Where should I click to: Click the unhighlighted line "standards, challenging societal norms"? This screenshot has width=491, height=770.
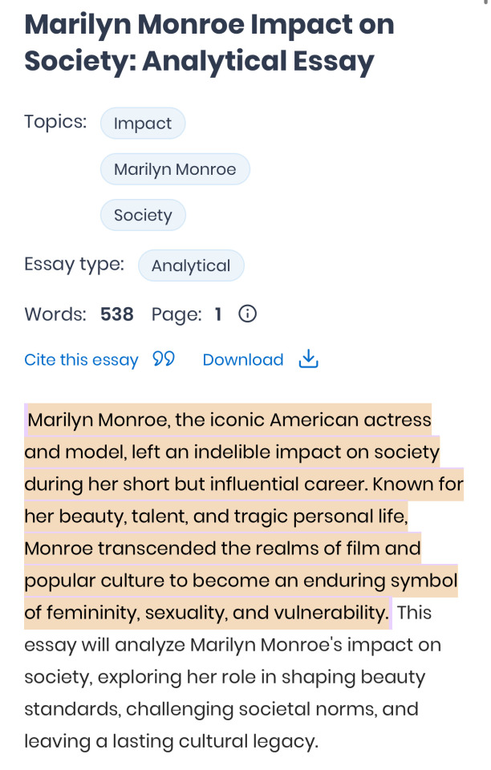click(221, 709)
